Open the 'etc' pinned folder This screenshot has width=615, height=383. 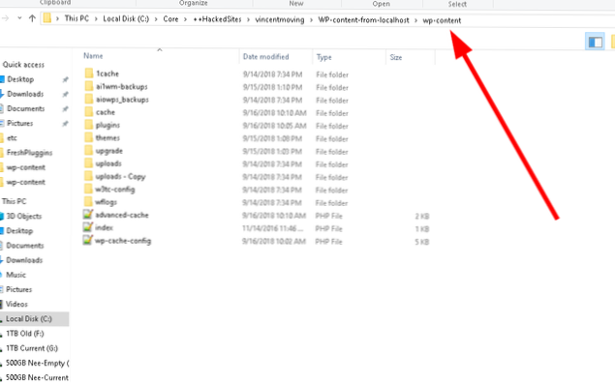click(12, 138)
